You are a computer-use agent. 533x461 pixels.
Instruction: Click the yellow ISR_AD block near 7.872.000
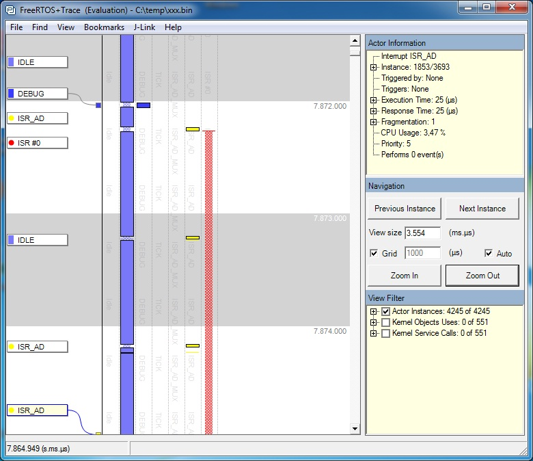coord(193,129)
